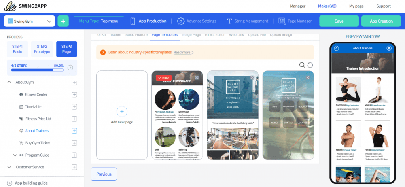Viewport: 405px width, 187px height.
Task: Select About Trainers menu item
Action: point(37,131)
